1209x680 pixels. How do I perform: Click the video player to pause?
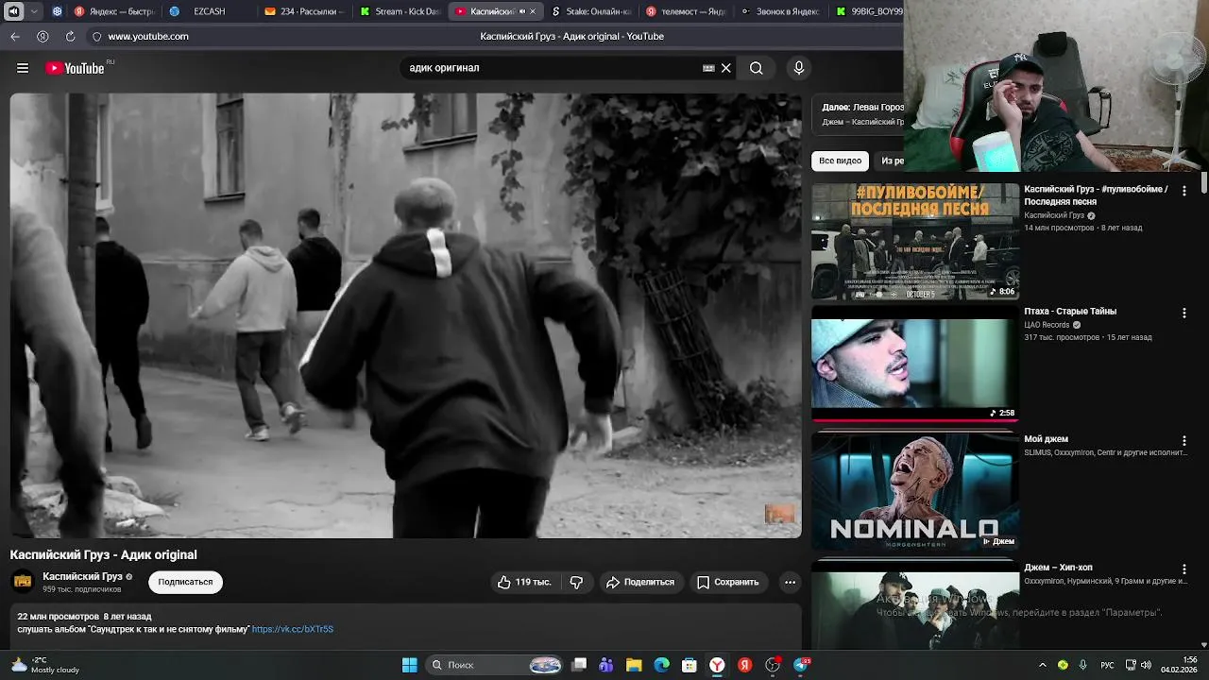[405, 315]
